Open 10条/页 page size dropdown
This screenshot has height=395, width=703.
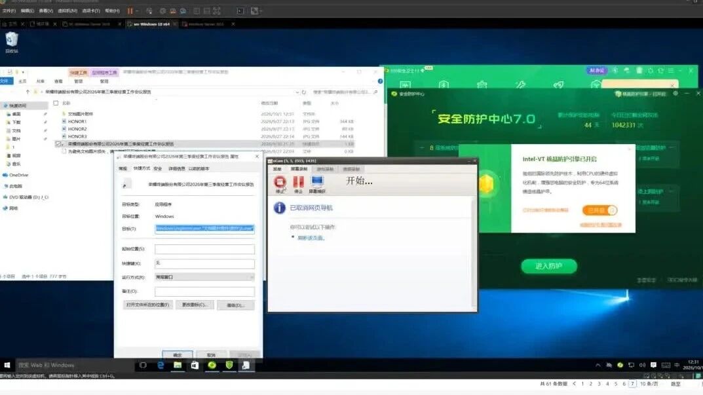click(649, 385)
